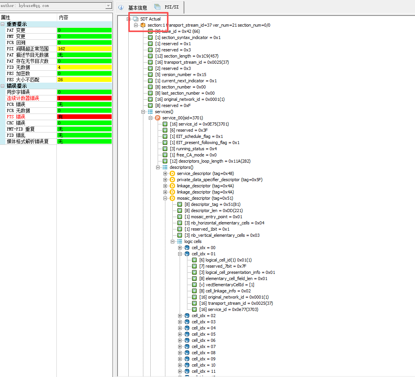
Task: Click the service_descriptor D icon
Action: pos(172,173)
